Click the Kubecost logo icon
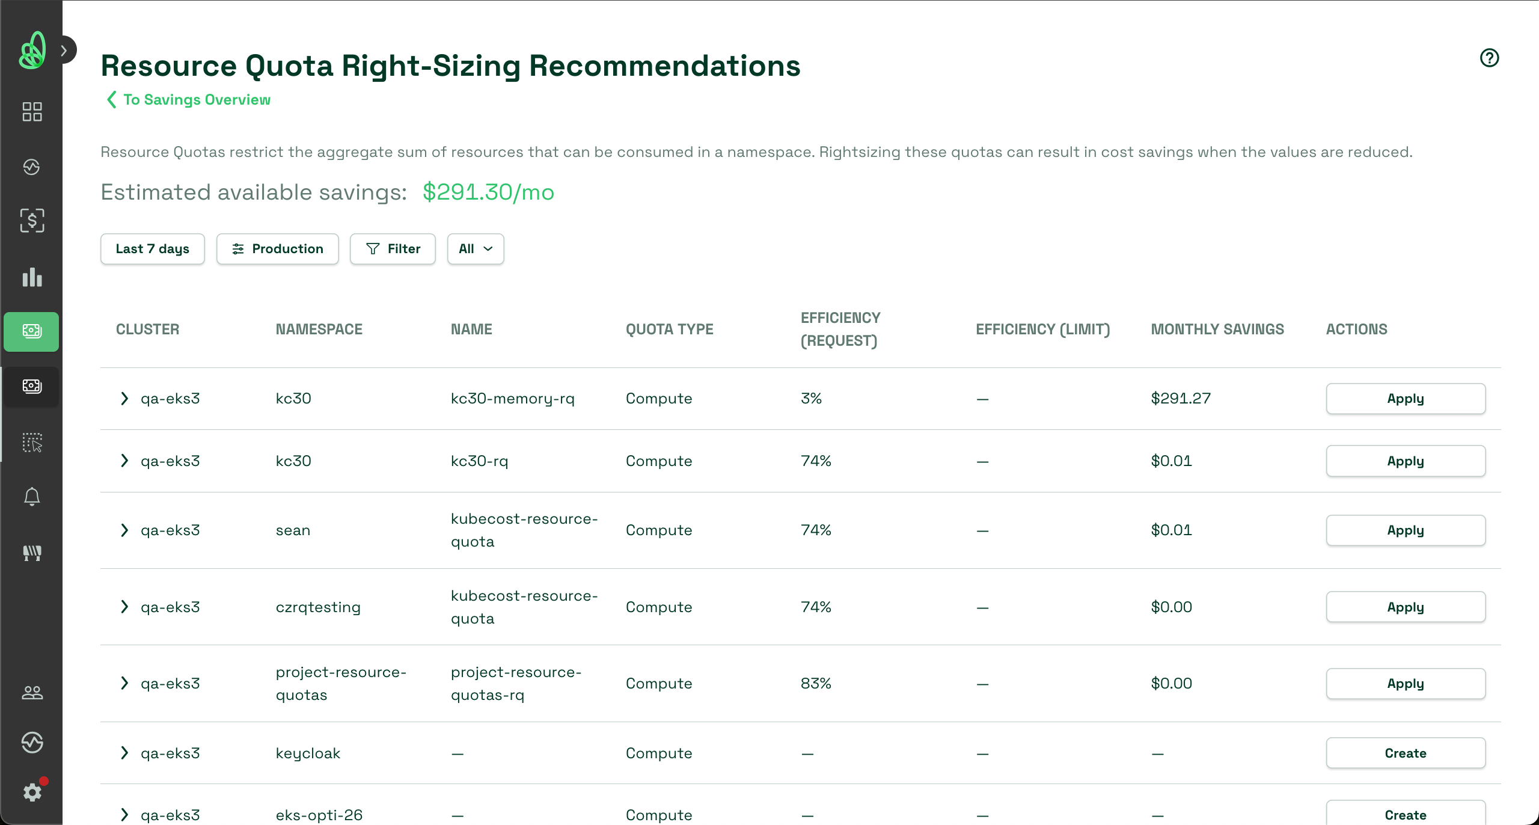Viewport: 1539px width, 825px height. point(32,51)
